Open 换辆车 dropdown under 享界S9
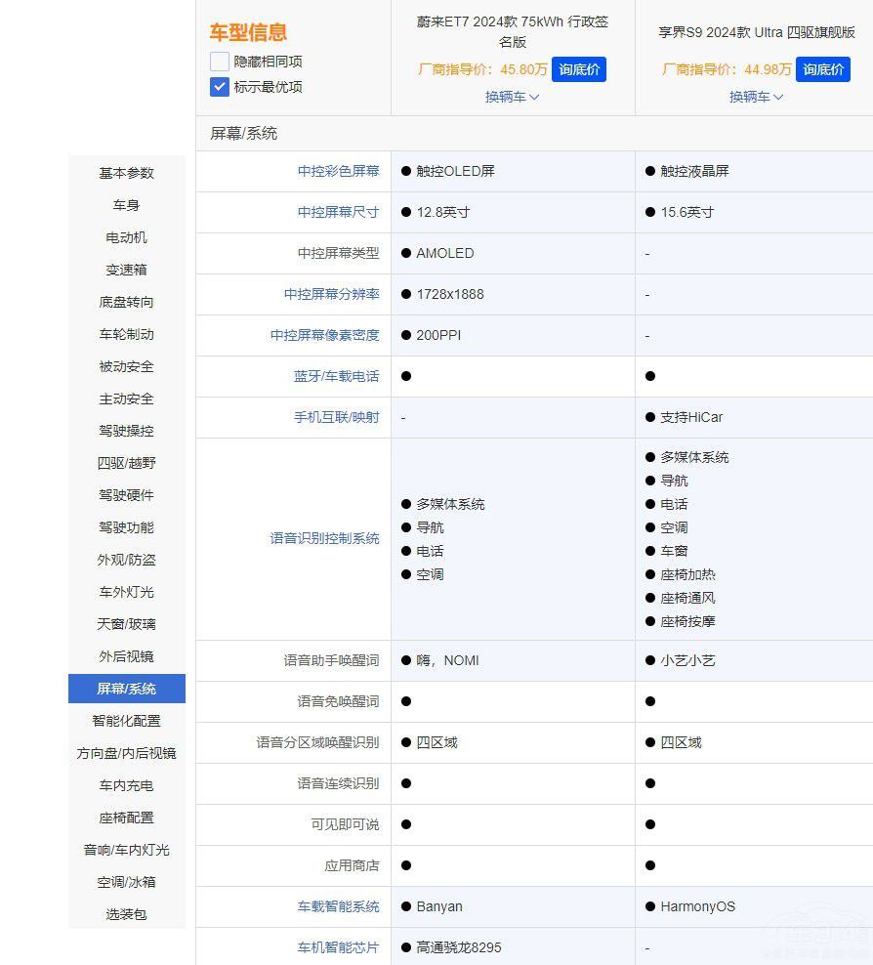 click(x=756, y=97)
